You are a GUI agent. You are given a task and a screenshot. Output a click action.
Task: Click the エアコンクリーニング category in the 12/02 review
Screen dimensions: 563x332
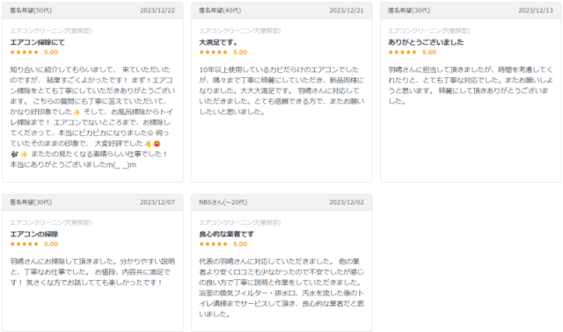click(240, 222)
